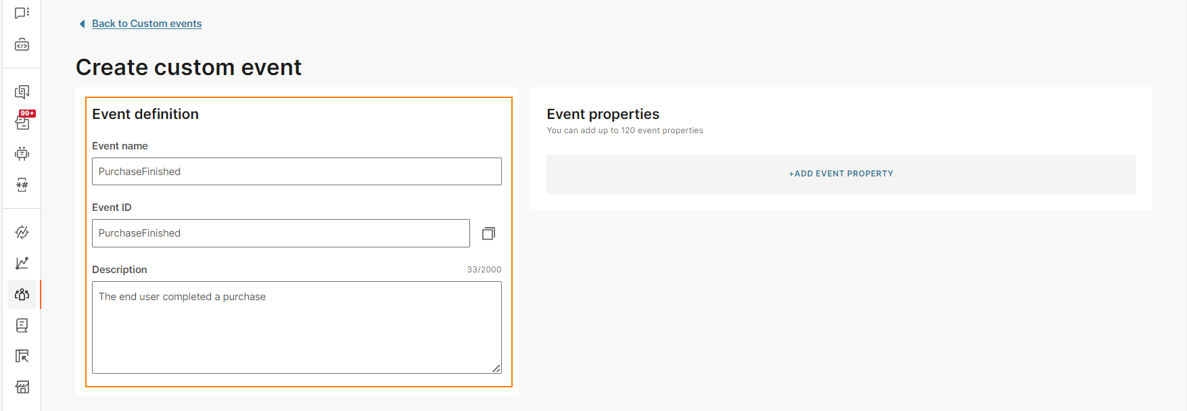Open the storefront icon in sidebar
The width and height of the screenshot is (1187, 411).
(x=22, y=387)
